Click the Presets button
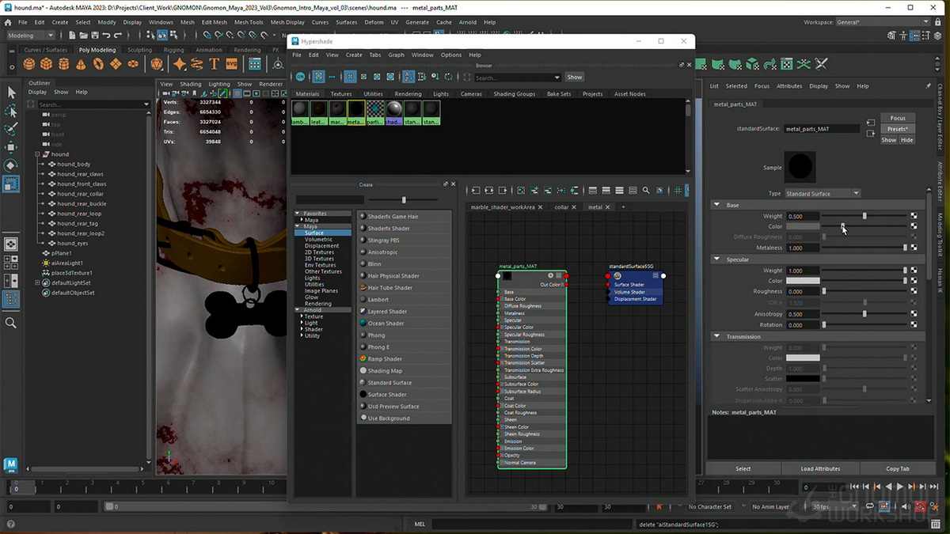The height and width of the screenshot is (534, 950). [898, 129]
